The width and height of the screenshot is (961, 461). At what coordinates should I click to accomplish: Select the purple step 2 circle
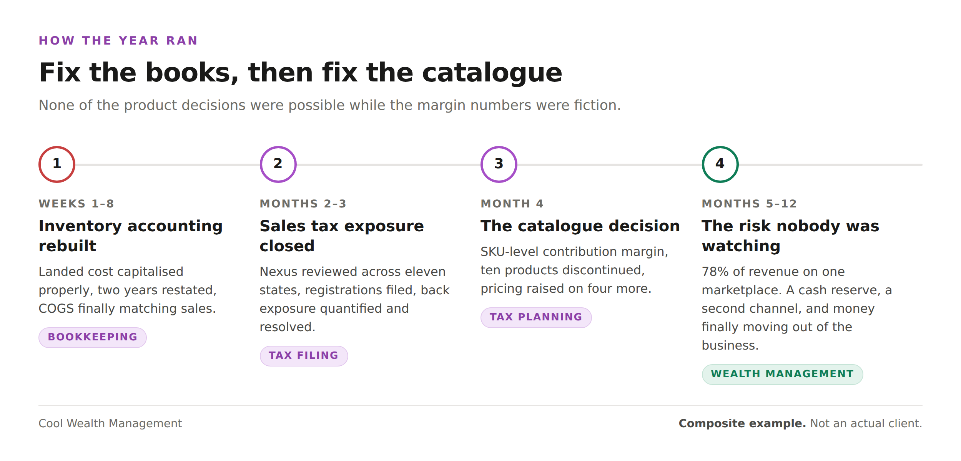click(278, 164)
